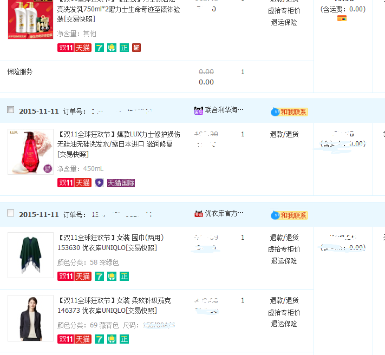Open the 女装 柔软针织茄克 146373 product title
385x355 pixels.
point(114,305)
